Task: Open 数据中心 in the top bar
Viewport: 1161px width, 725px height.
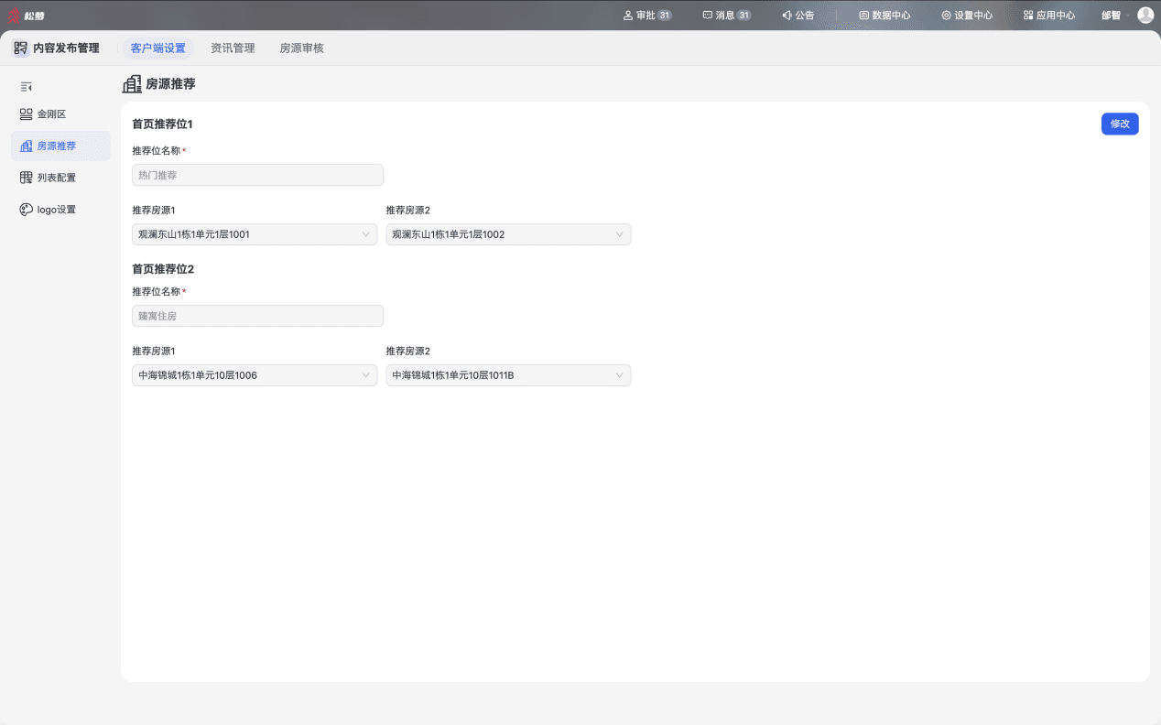Action: (884, 16)
